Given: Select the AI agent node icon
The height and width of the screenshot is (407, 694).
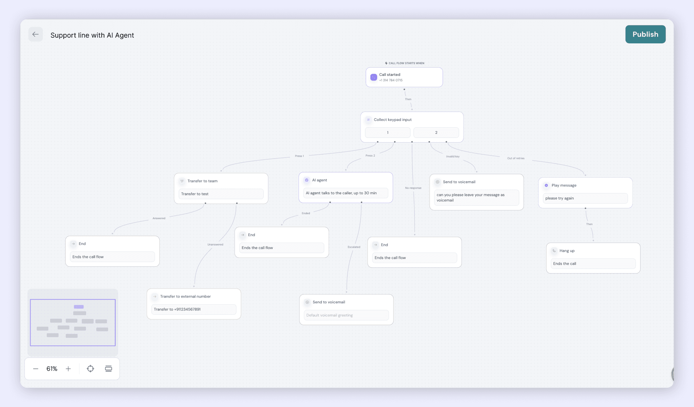Looking at the screenshot, I should point(307,180).
